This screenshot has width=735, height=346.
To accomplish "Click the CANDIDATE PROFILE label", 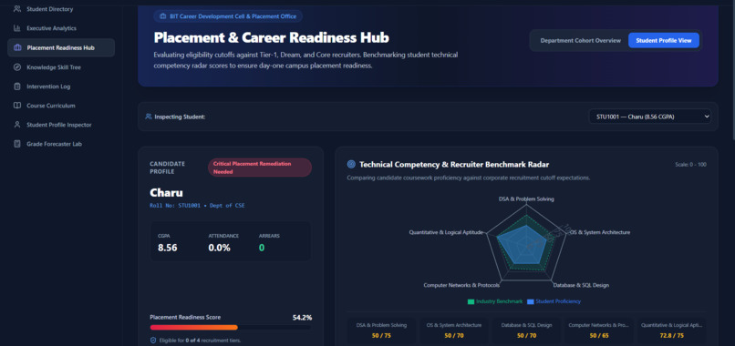I will (x=168, y=168).
